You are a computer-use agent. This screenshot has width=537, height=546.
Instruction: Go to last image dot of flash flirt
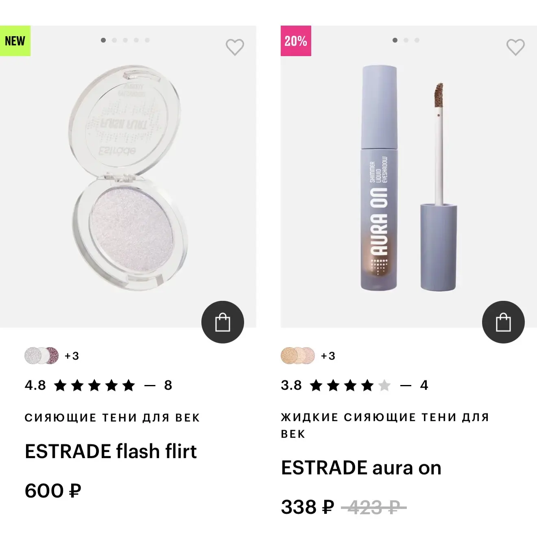click(147, 40)
